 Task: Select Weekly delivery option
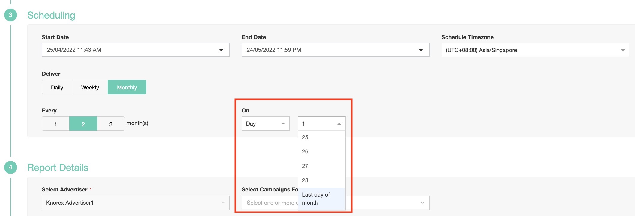(x=90, y=87)
